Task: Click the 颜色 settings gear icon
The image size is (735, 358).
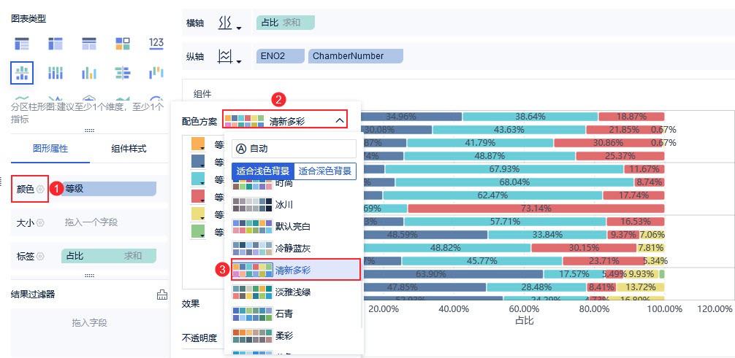Action: 41,189
